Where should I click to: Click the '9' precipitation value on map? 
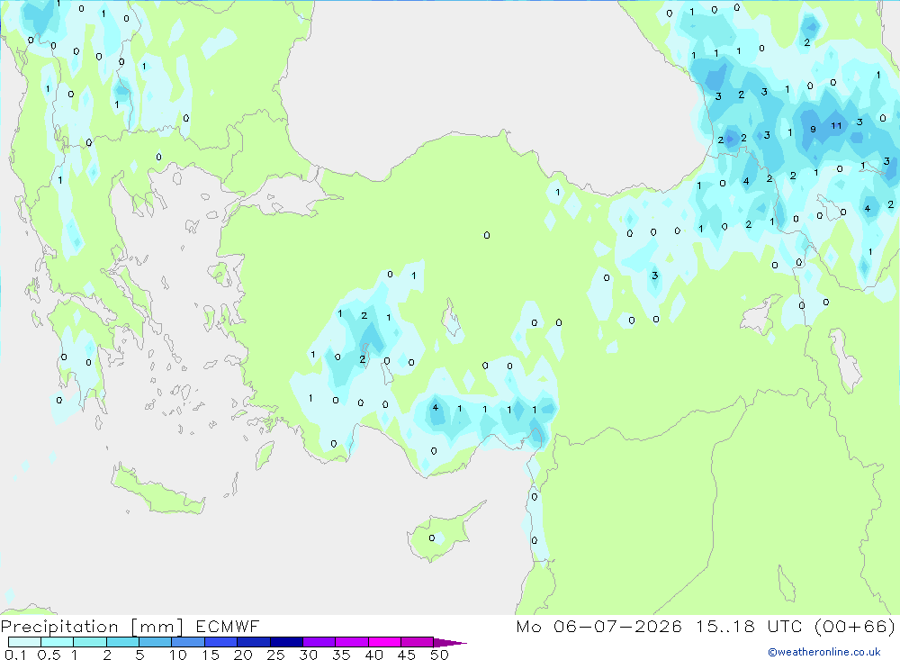(x=813, y=130)
